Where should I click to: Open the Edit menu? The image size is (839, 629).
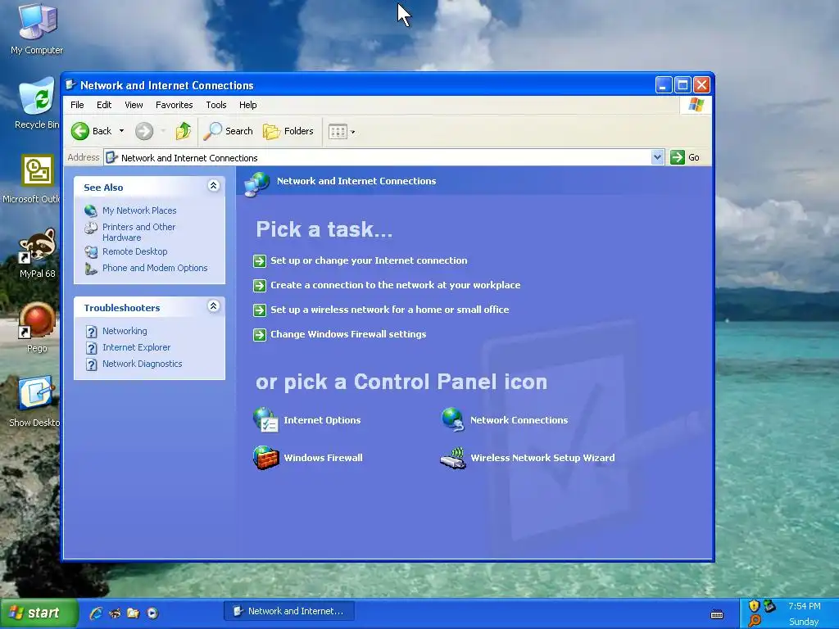click(x=104, y=105)
